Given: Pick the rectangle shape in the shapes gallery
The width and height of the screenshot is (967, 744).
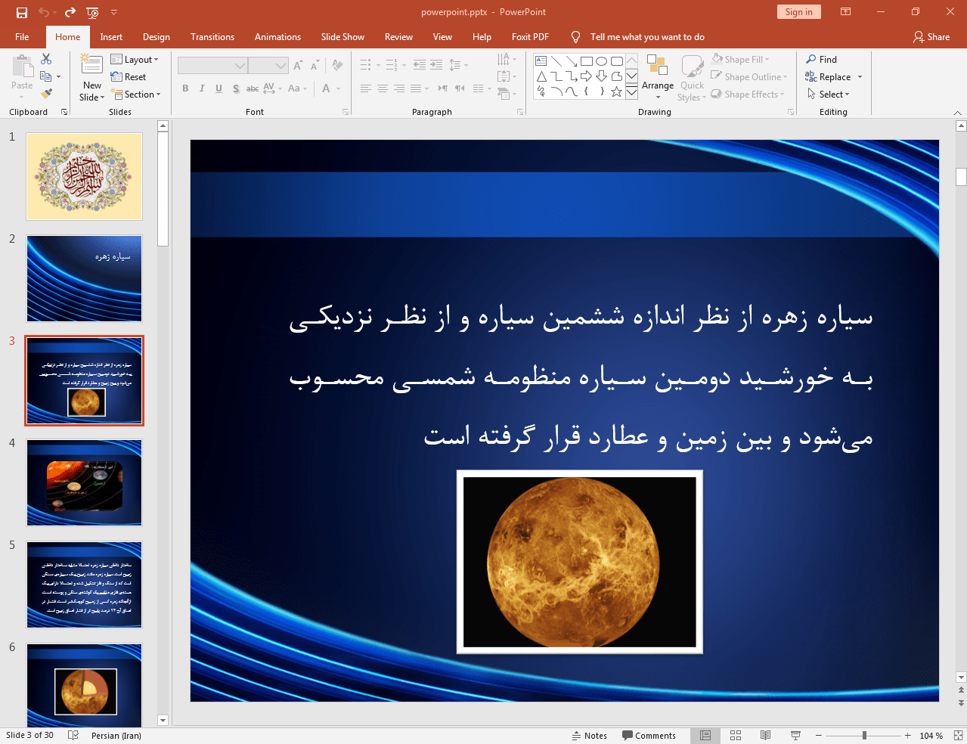Looking at the screenshot, I should 586,61.
